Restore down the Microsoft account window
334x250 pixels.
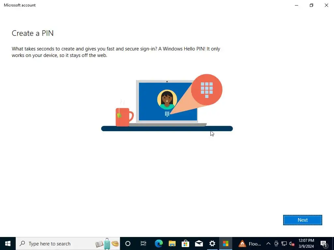coord(311,5)
